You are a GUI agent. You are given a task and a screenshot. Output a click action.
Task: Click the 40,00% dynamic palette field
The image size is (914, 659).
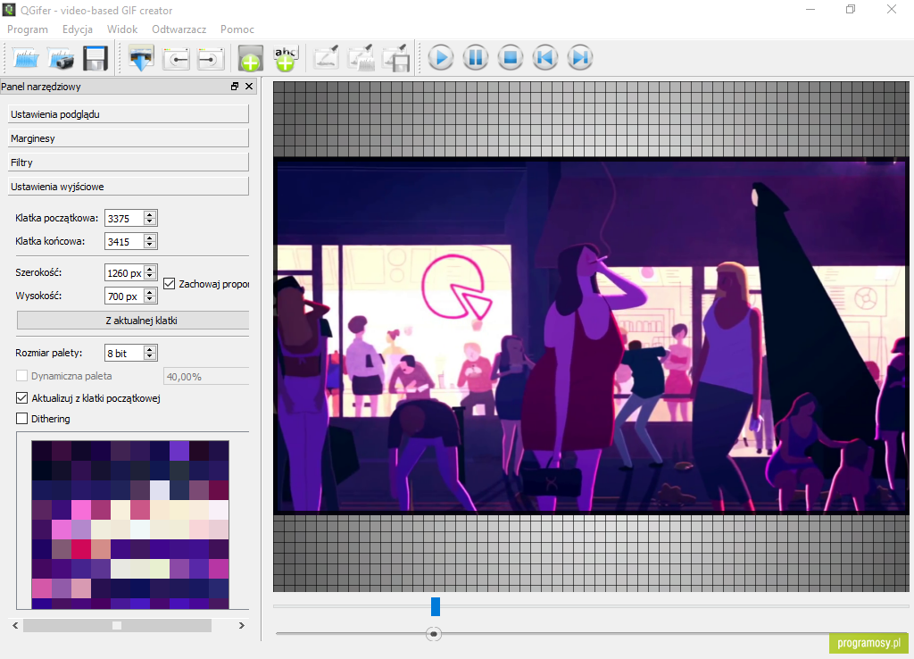click(206, 377)
